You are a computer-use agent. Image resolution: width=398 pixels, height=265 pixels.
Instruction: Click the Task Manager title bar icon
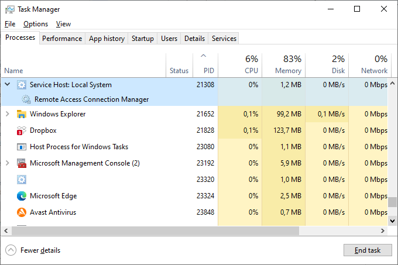pos(9,9)
